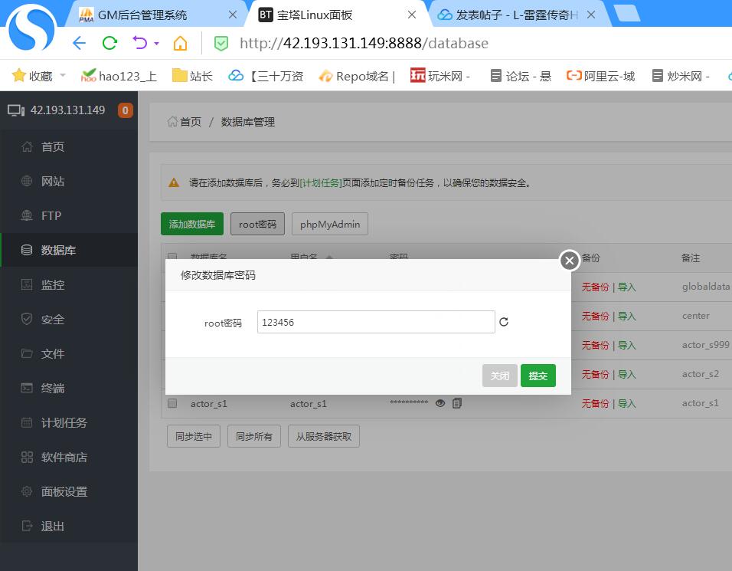The image size is (732, 571).
Task: Click the 收藏 favorites star icon
Action: 19,76
